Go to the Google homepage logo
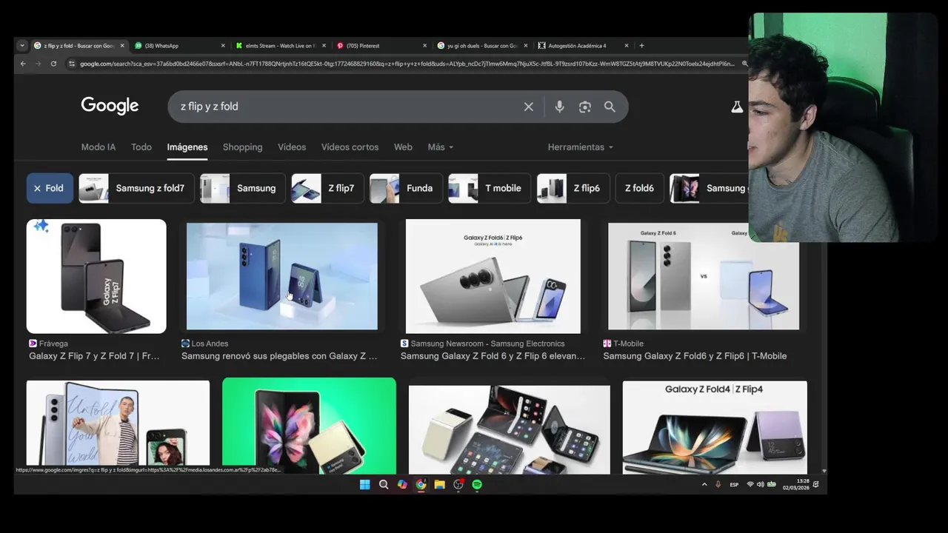The width and height of the screenshot is (948, 533). (110, 106)
